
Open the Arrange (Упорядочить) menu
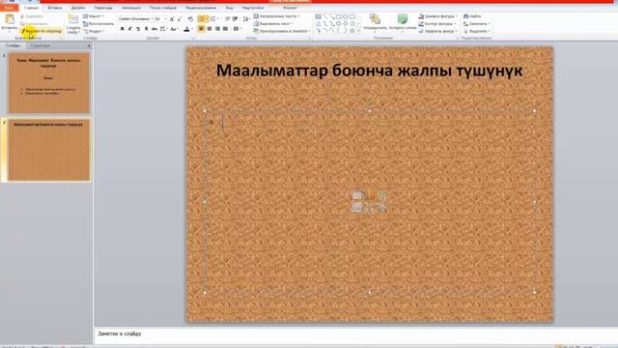tap(375, 22)
